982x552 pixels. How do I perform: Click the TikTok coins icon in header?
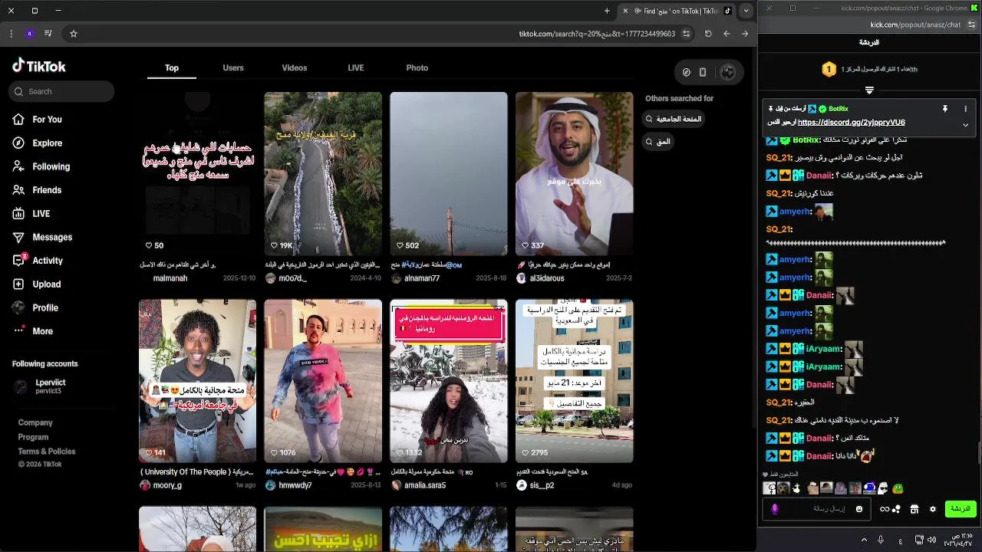point(687,72)
